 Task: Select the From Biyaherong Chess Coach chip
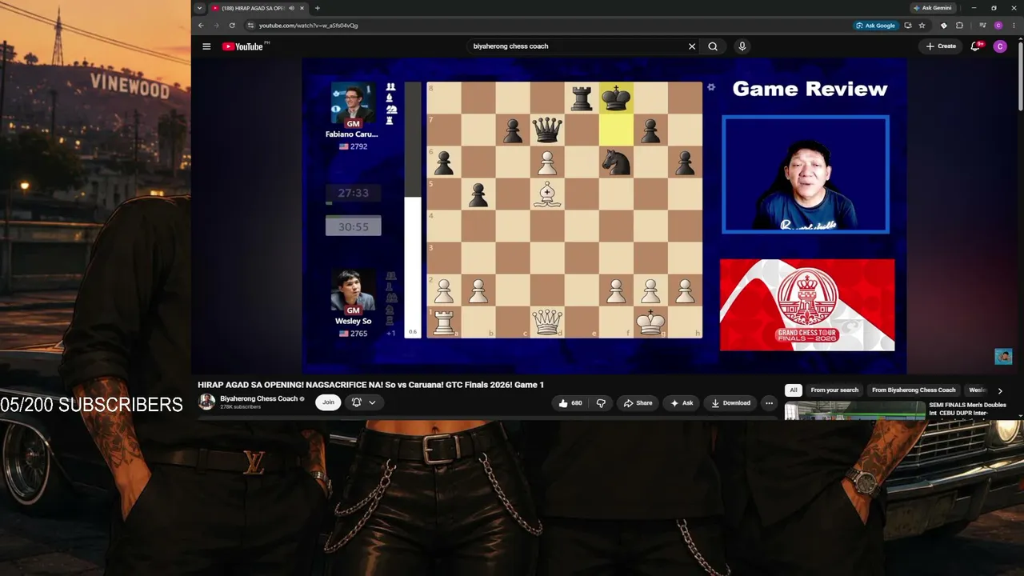[914, 390]
